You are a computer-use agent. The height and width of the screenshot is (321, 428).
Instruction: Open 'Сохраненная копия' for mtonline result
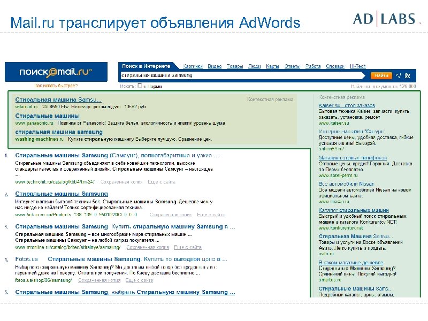(x=148, y=247)
